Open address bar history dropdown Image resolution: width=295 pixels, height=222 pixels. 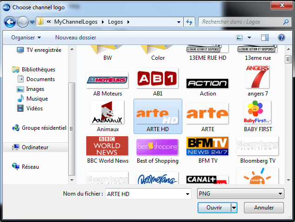click(179, 22)
